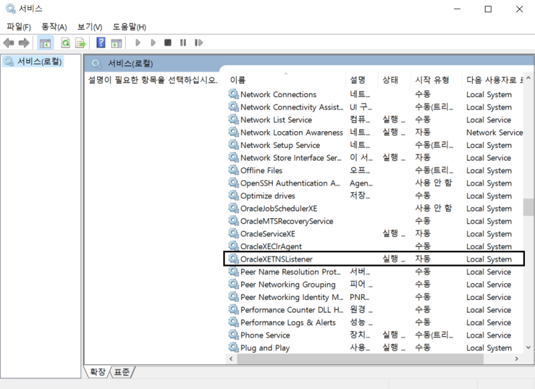Stop the service using the square icon
The width and height of the screenshot is (535, 389).
point(167,42)
